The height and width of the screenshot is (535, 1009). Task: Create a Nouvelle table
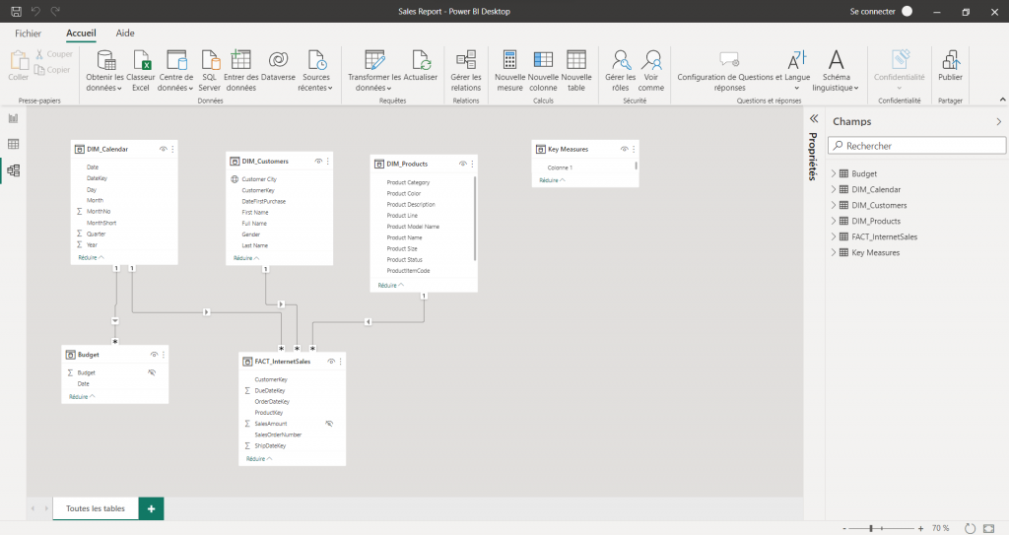point(576,71)
